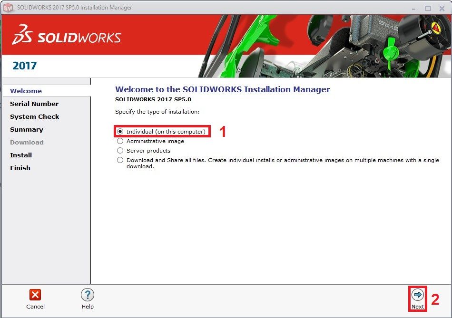Screen dimensions: 452x318
Task: Click the red Cancel X icon
Action: tap(35, 295)
